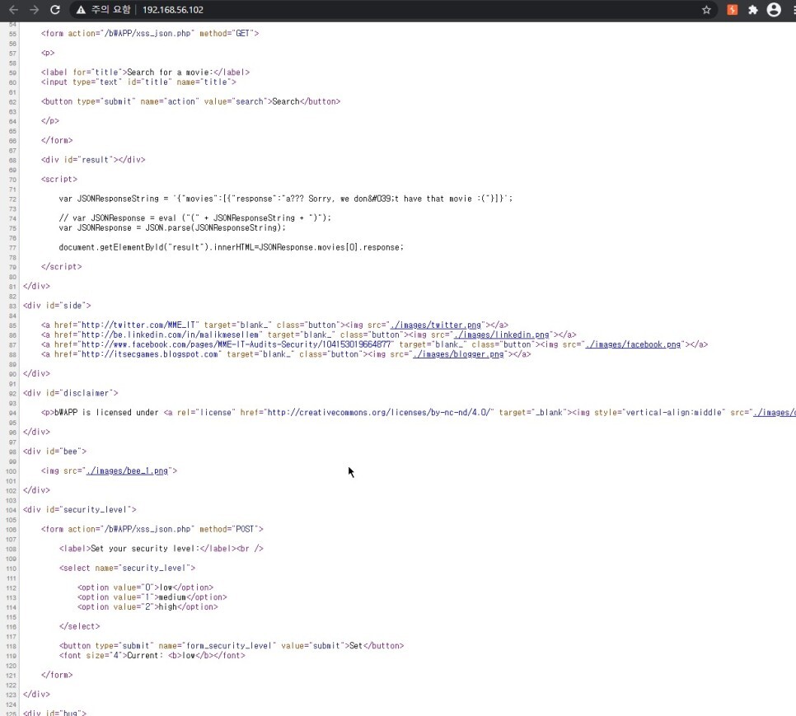The width and height of the screenshot is (796, 716).
Task: Click the 'Search for a movie:' label line
Action: tap(145, 72)
